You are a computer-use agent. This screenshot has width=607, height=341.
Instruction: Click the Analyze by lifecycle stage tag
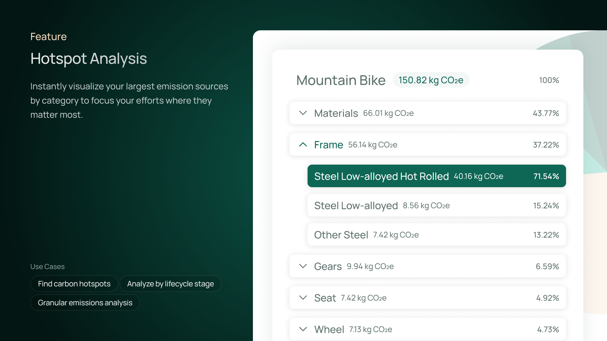(170, 284)
